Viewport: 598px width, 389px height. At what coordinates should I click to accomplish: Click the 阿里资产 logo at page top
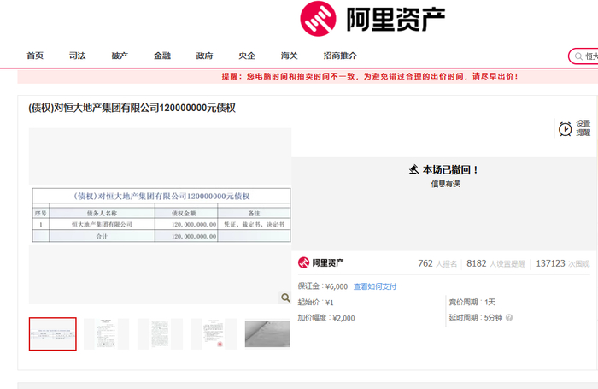point(372,19)
